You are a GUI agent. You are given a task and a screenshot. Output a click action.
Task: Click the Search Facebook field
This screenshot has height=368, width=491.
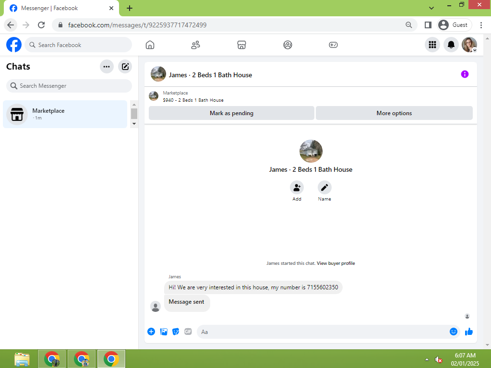pos(78,45)
